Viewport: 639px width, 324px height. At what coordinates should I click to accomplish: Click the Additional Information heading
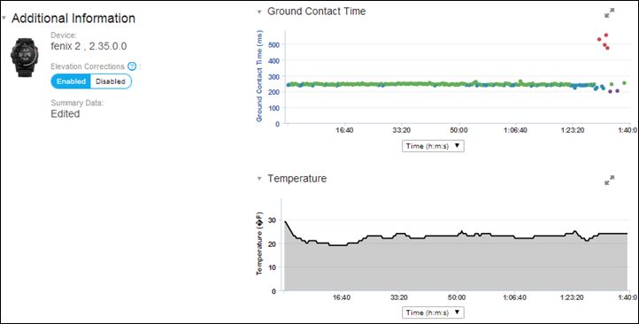73,19
